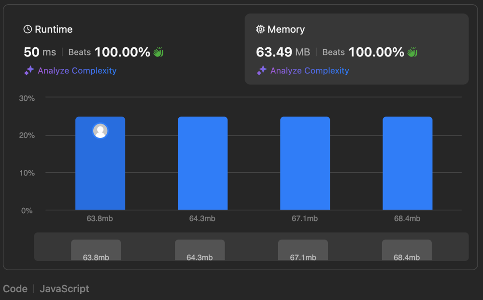Click the clock icon beside Runtime

[28, 29]
